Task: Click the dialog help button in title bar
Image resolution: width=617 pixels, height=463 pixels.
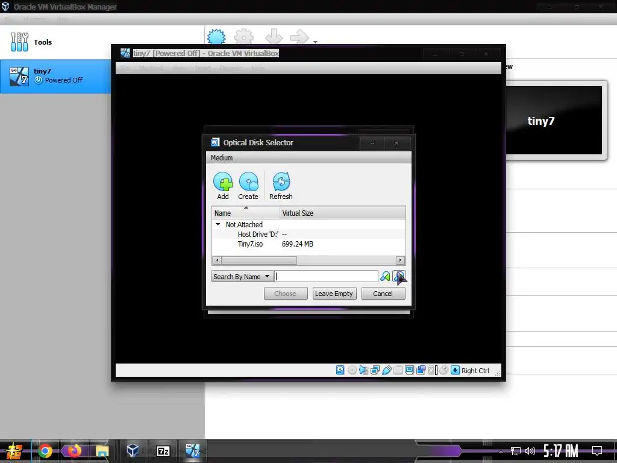Action: click(x=372, y=143)
